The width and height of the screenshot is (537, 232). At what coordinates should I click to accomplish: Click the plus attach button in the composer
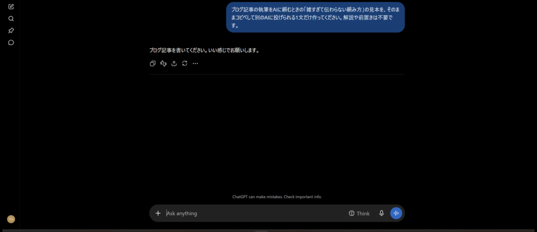tap(158, 213)
